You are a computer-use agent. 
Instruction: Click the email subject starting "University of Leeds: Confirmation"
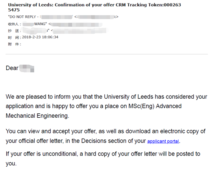94,8
